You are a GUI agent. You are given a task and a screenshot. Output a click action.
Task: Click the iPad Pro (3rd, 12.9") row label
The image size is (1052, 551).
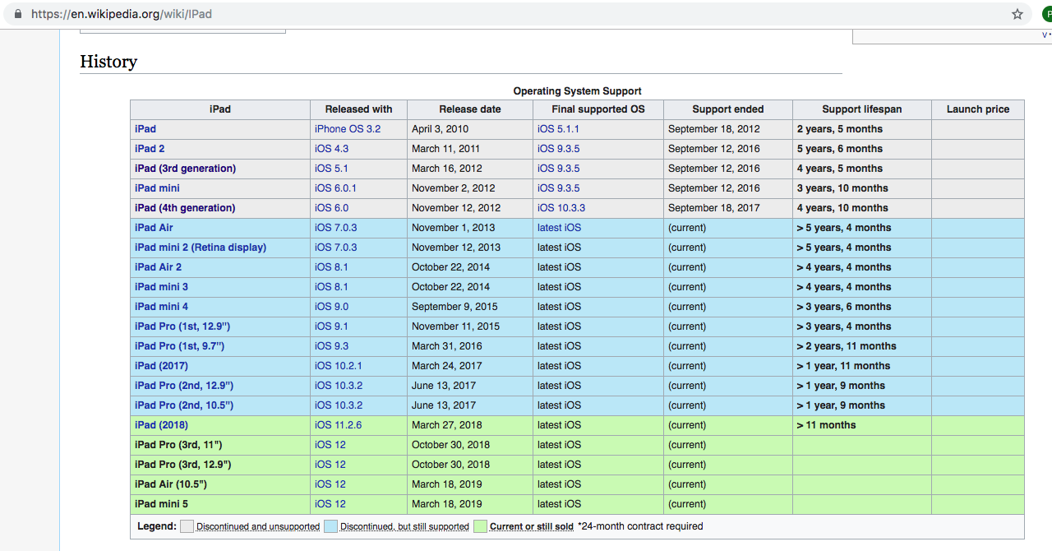pos(182,465)
